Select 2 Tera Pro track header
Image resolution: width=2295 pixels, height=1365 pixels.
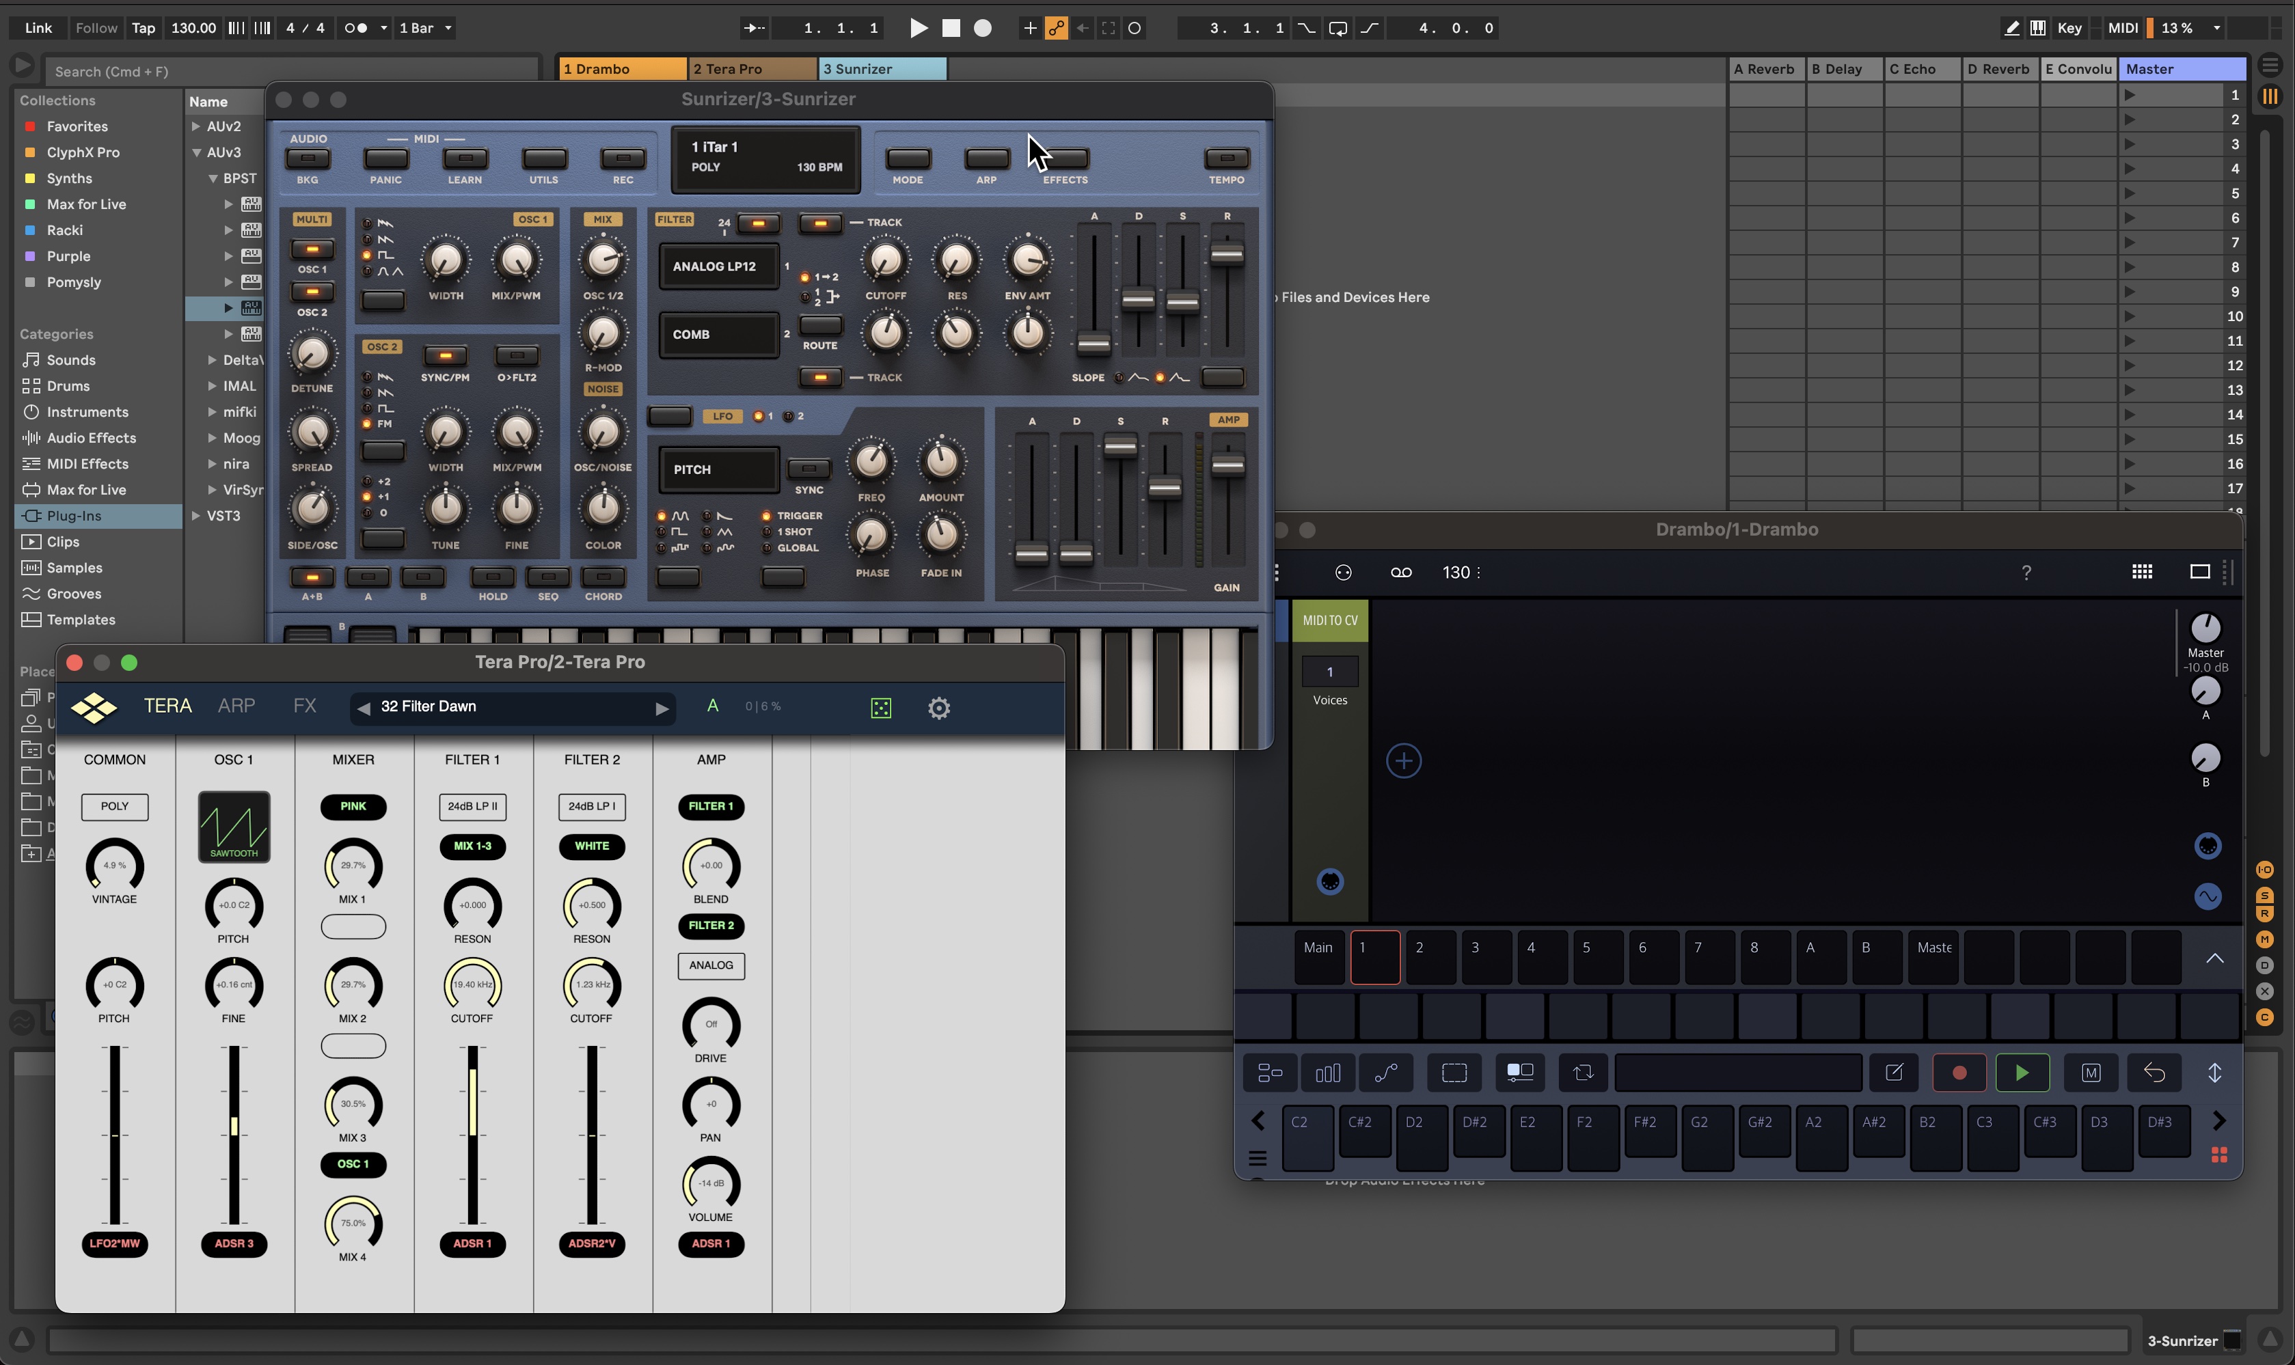752,69
